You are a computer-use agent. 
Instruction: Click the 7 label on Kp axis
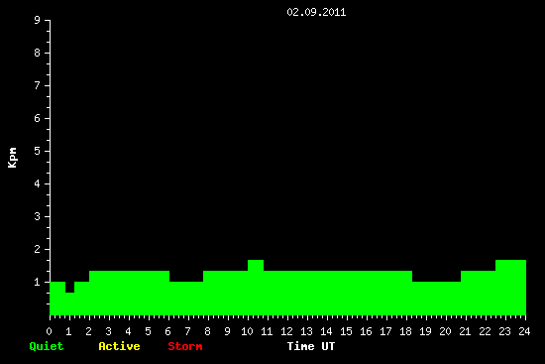pos(38,85)
